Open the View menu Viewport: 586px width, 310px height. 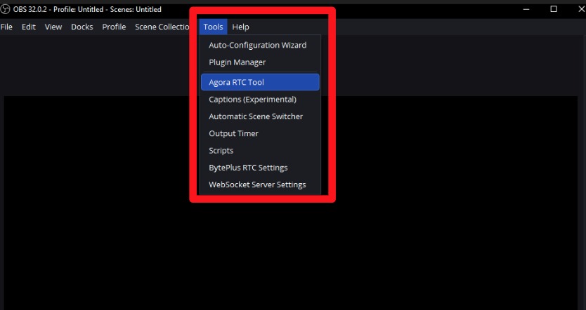coord(53,27)
